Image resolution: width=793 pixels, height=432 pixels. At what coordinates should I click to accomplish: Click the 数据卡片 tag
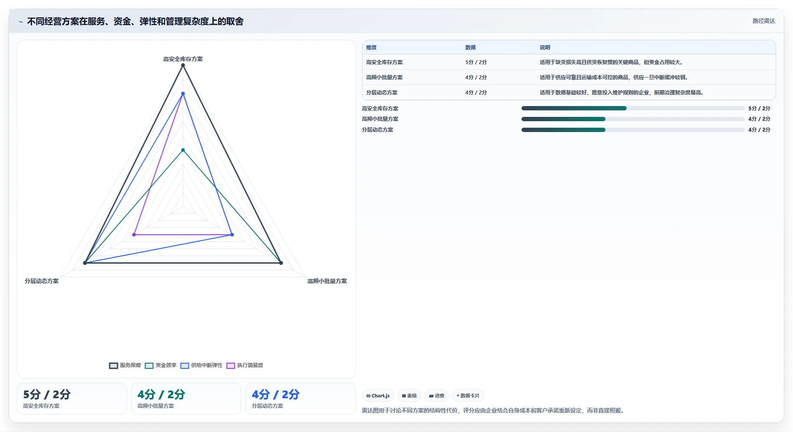468,396
